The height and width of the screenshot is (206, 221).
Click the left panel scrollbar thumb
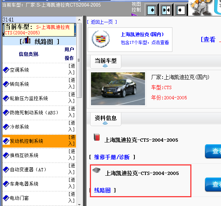[x=79, y=60]
